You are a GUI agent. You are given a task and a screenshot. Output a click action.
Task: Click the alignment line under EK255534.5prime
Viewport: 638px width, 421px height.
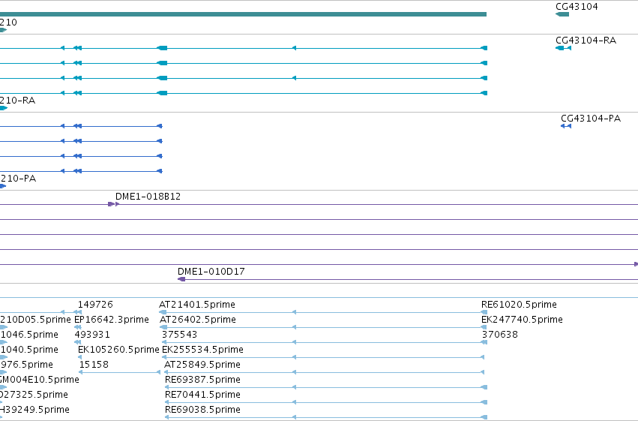[x=323, y=357]
